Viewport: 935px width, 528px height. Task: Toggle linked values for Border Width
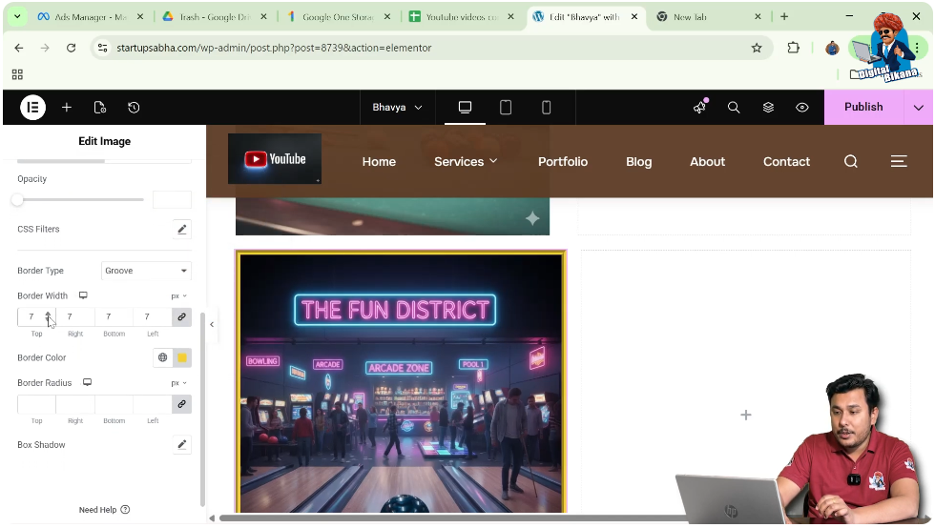(181, 316)
